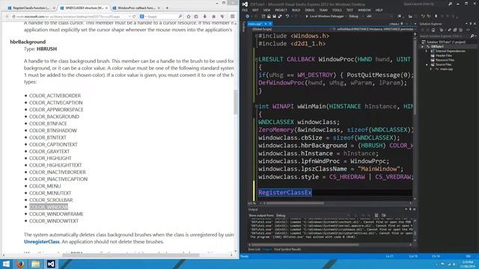Image resolution: width=479 pixels, height=269 pixels.
Task: Click the Visual Studio logo in title bar
Action: pos(245,4)
